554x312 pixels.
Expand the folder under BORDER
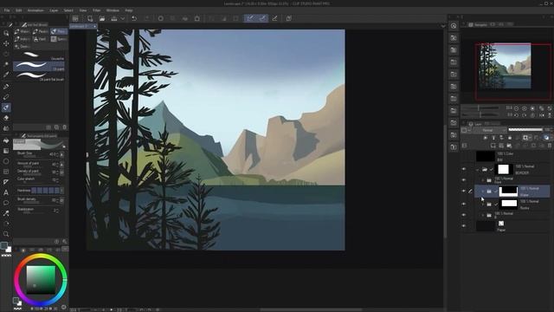tap(483, 180)
